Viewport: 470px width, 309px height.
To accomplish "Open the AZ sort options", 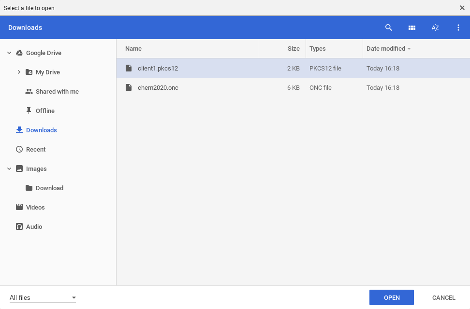I will [435, 28].
